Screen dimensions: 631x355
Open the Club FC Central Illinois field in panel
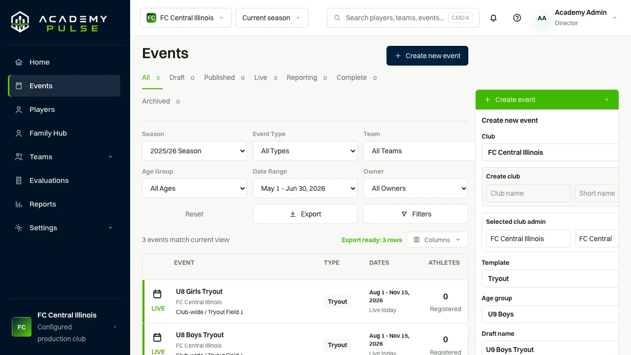(550, 152)
